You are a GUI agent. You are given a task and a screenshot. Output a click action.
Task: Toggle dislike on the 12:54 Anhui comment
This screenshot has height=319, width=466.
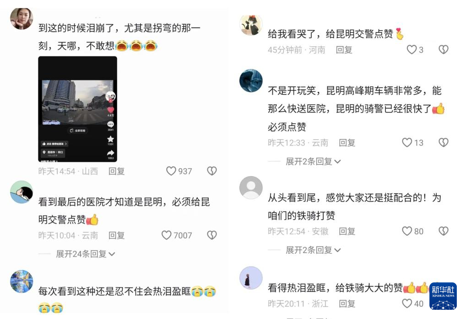pyautogui.click(x=444, y=231)
